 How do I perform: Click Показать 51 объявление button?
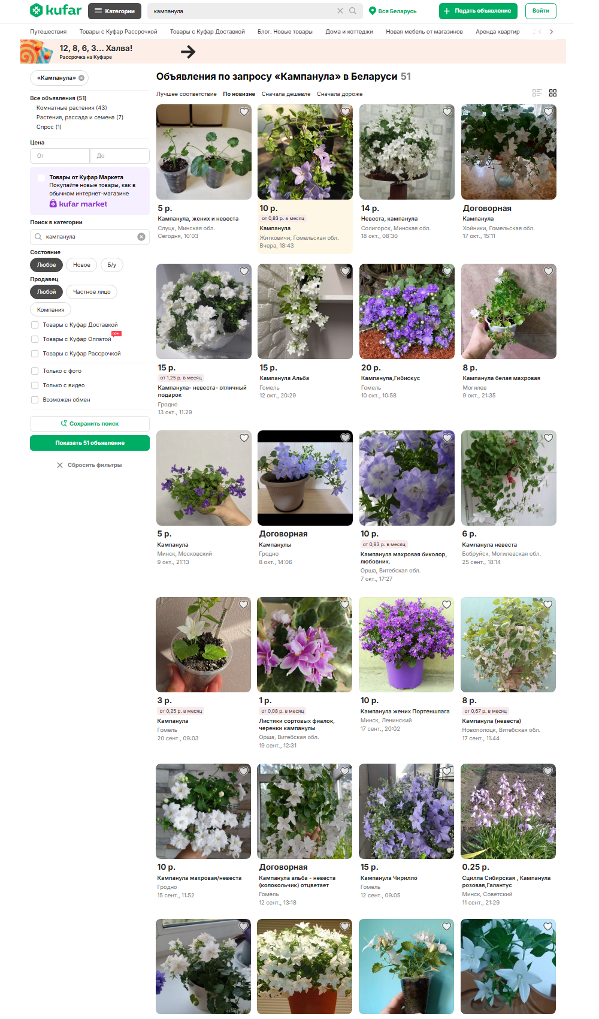[x=90, y=443]
